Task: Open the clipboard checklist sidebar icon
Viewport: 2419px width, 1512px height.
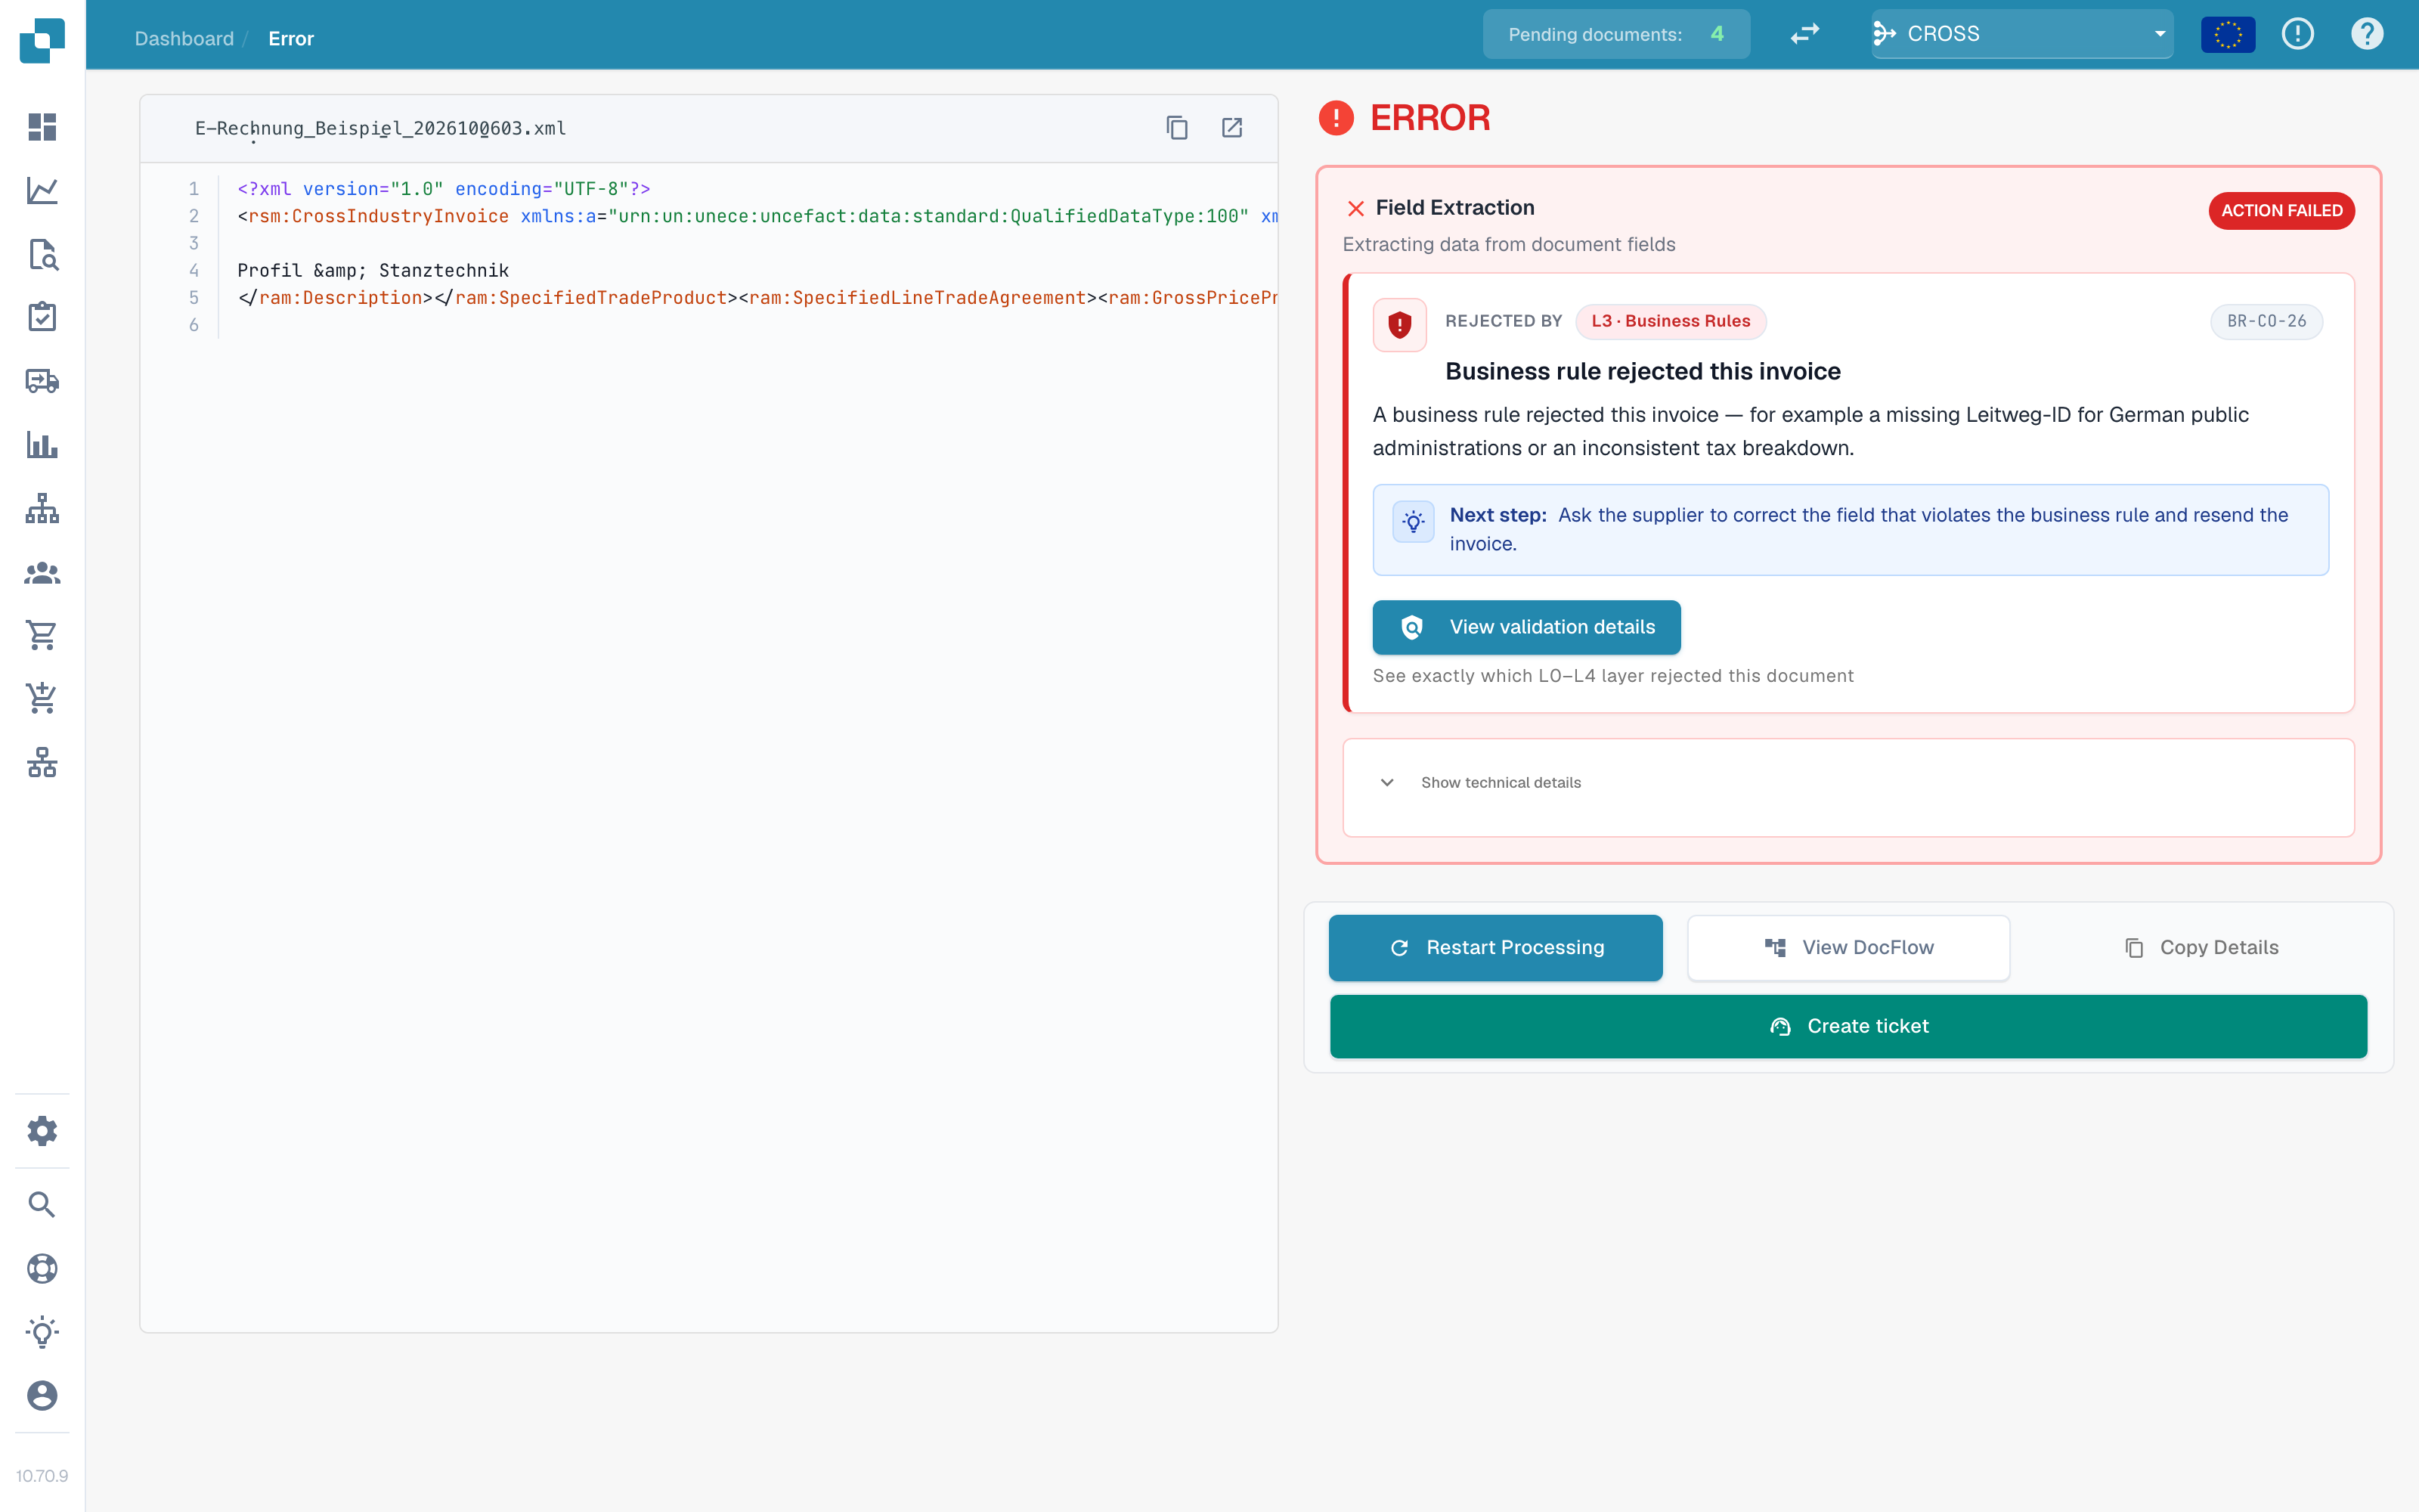Action: [42, 317]
